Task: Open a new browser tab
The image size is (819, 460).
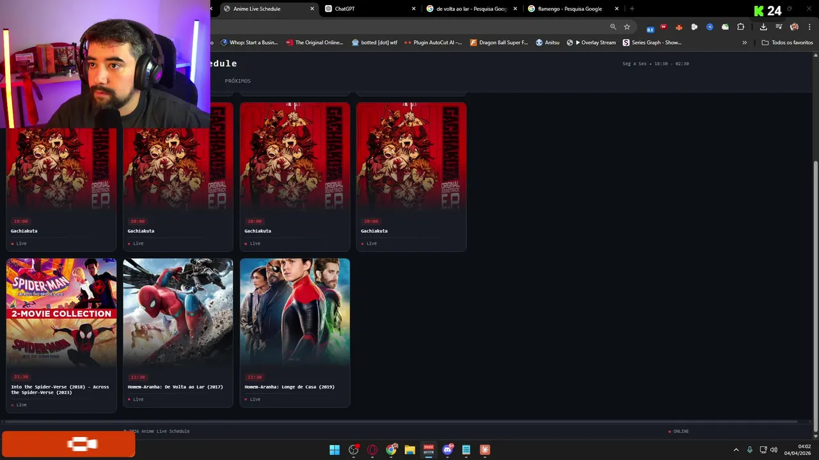Action: pos(632,9)
